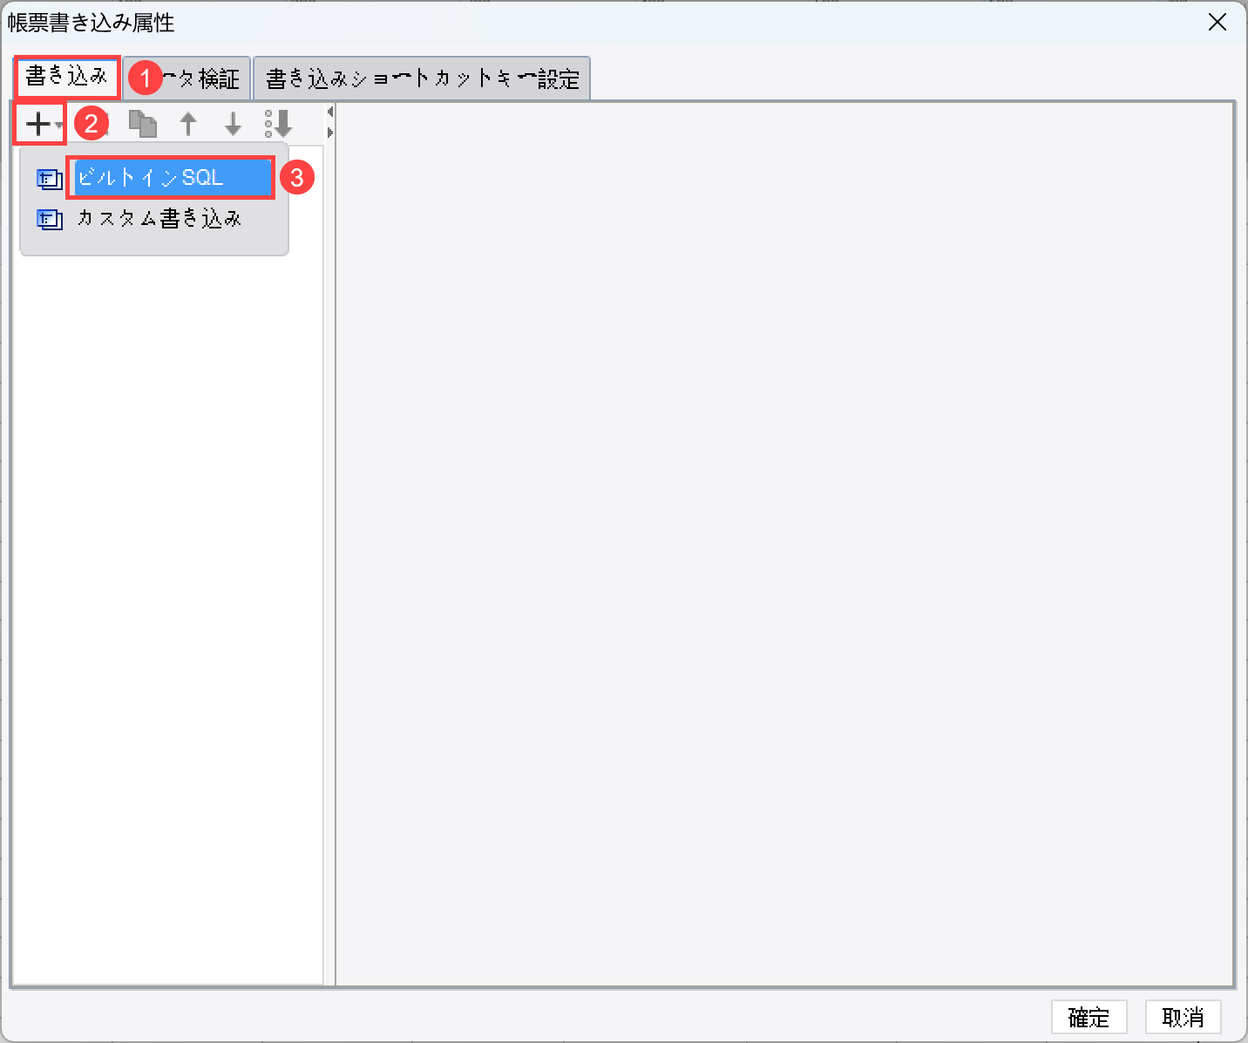This screenshot has height=1043, width=1248.
Task: Cancel with the 取消 button
Action: tap(1183, 1017)
